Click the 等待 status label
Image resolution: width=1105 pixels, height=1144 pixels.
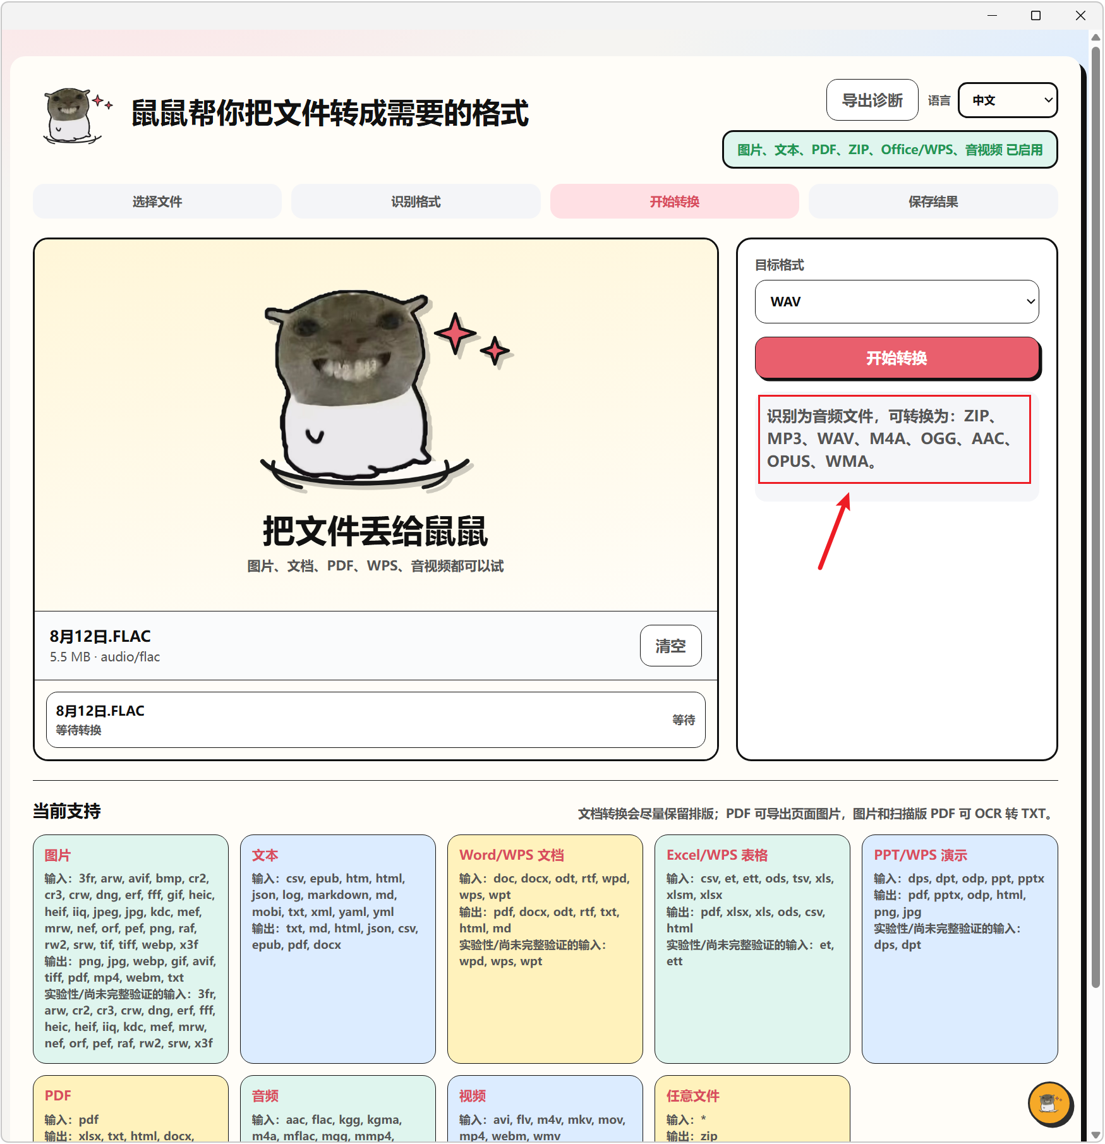[683, 720]
